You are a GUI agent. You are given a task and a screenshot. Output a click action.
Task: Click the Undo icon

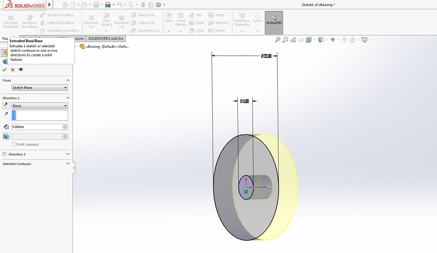point(119,5)
